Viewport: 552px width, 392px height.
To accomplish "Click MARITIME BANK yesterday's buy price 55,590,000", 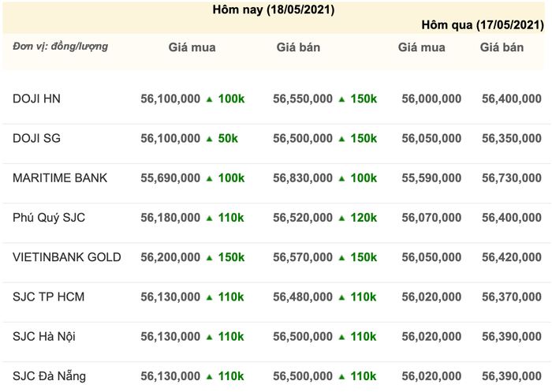I will 431,178.
